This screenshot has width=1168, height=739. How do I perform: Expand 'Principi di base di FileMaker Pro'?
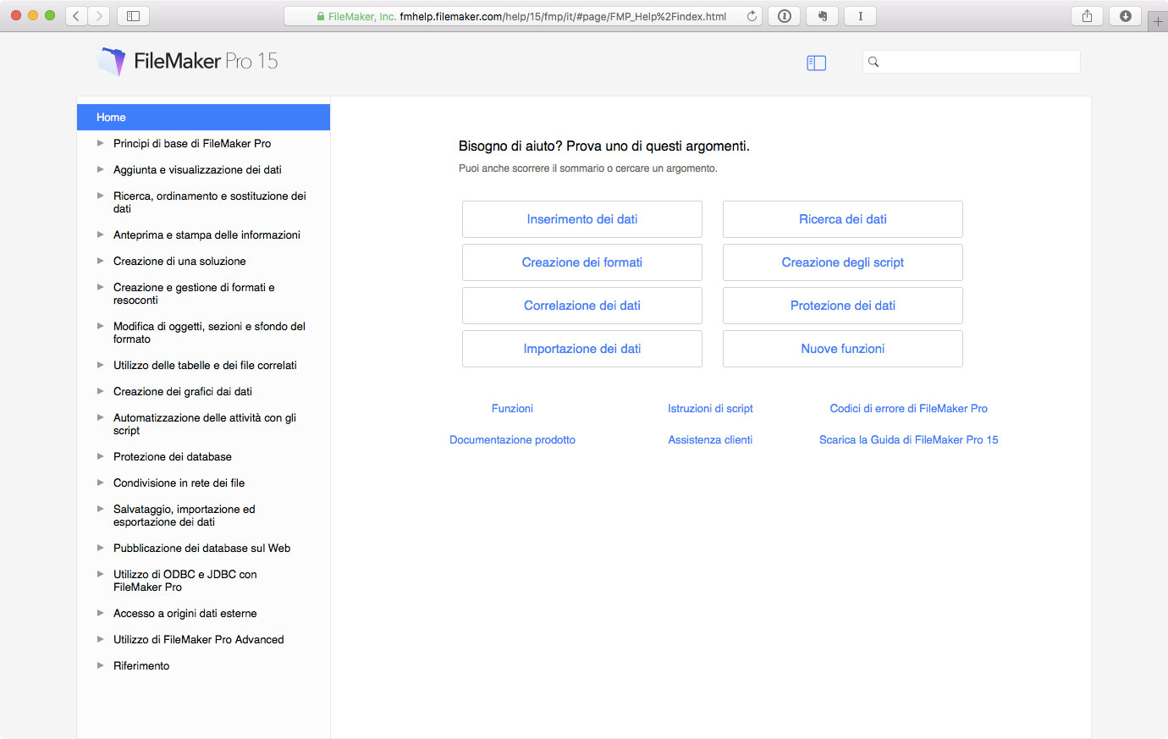tap(101, 143)
